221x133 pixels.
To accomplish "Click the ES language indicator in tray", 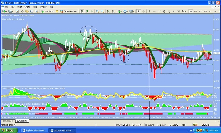I will [191, 131].
